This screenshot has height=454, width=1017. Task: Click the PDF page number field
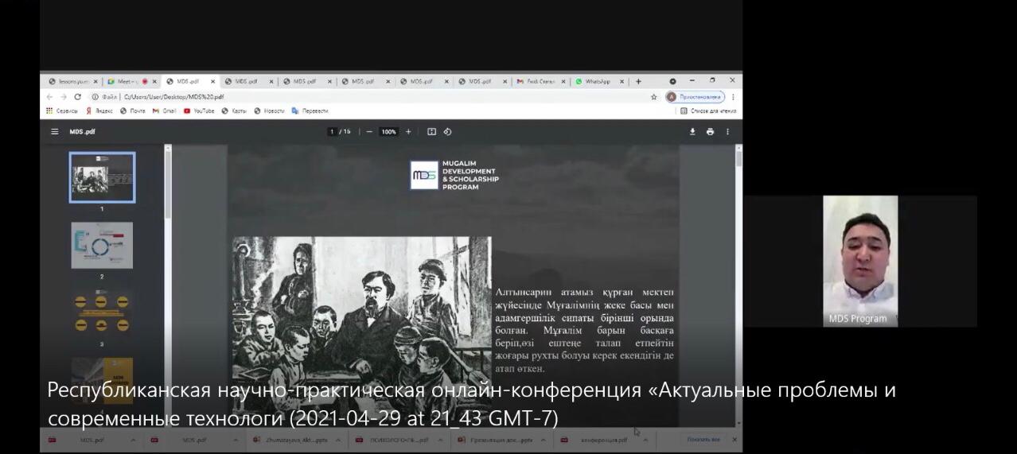[332, 132]
